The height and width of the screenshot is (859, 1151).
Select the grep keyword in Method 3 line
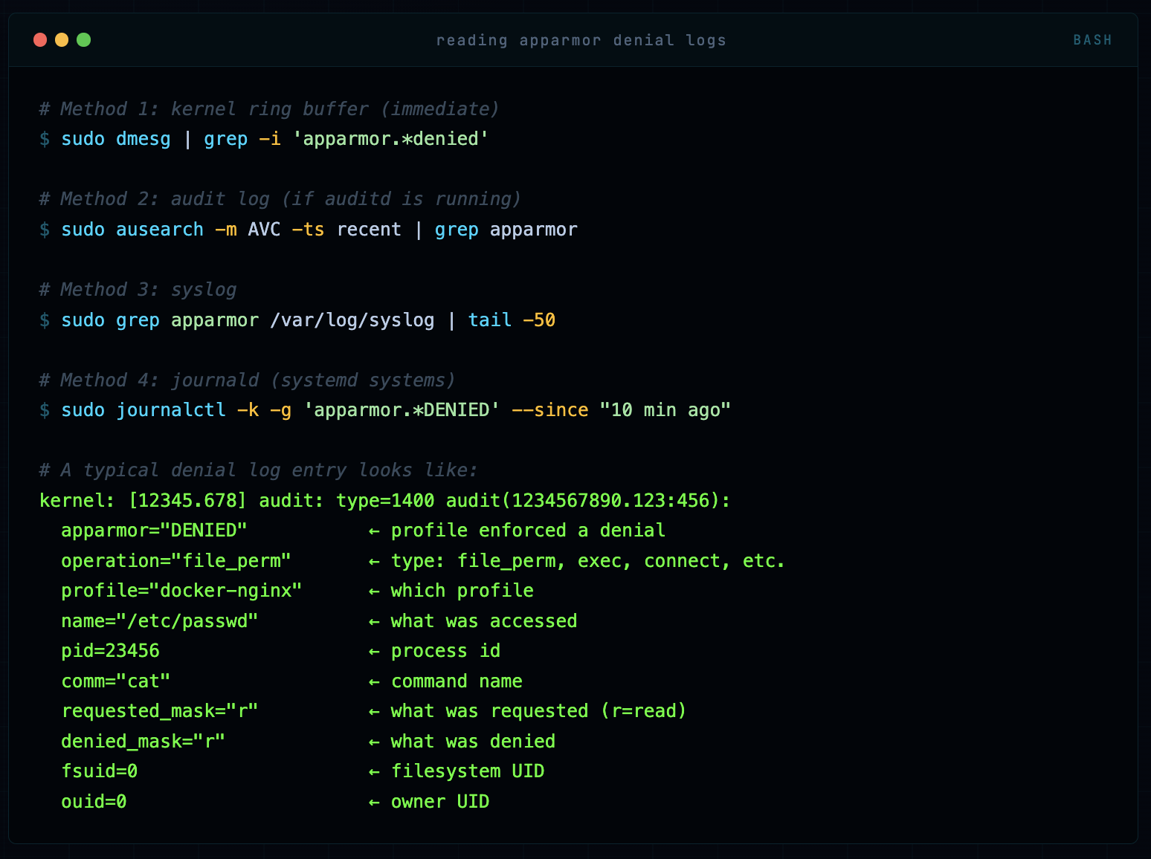tap(138, 320)
